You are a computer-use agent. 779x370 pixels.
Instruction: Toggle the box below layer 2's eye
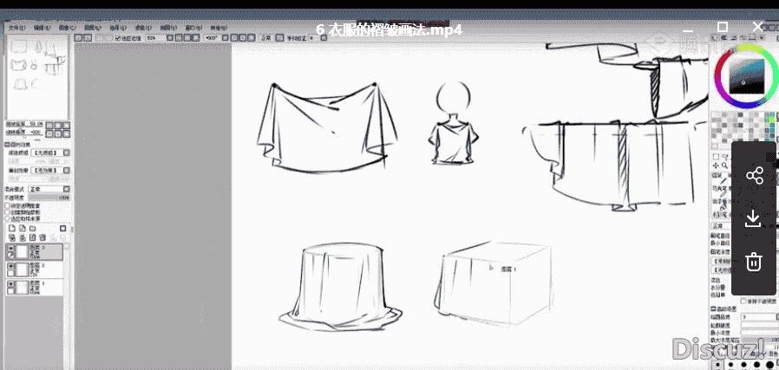tap(10, 273)
